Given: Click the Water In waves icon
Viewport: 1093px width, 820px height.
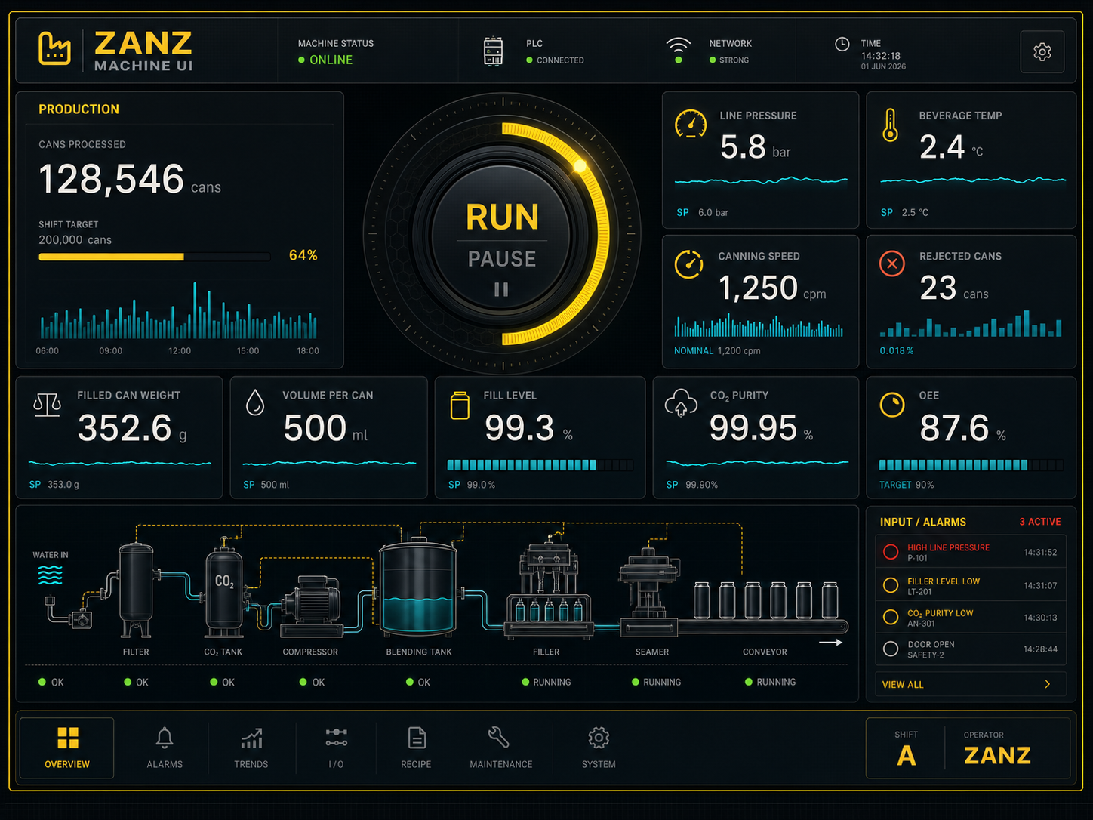Looking at the screenshot, I should coord(50,575).
